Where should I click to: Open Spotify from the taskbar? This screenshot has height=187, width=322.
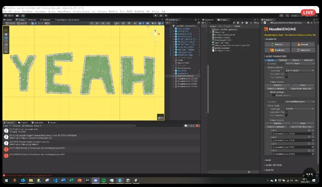coord(104,181)
